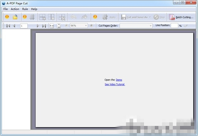The image size is (198, 136).
Task: Click the A-PDF Page Cut title icon
Action: click(4, 3)
